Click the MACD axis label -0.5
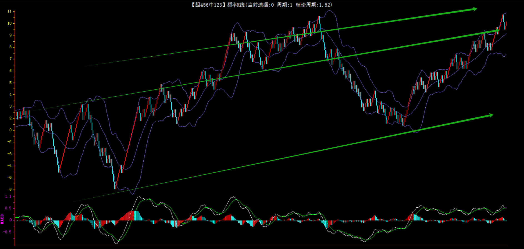This screenshot has width=524, height=249. [8, 232]
